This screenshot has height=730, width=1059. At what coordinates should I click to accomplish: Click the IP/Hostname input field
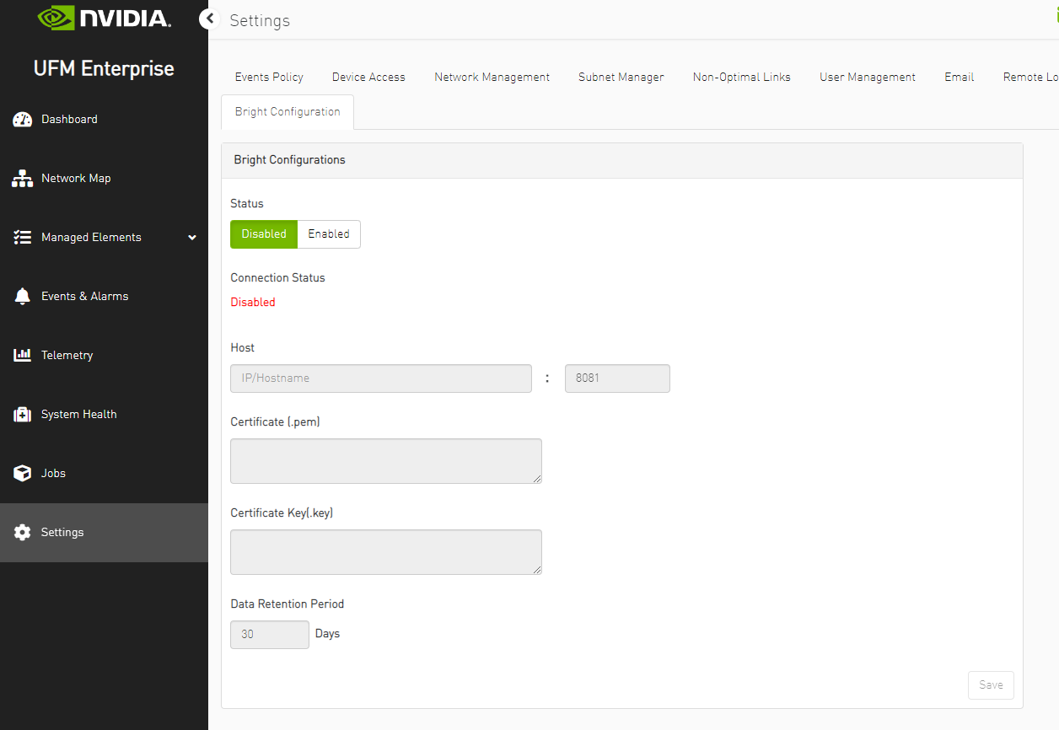380,378
